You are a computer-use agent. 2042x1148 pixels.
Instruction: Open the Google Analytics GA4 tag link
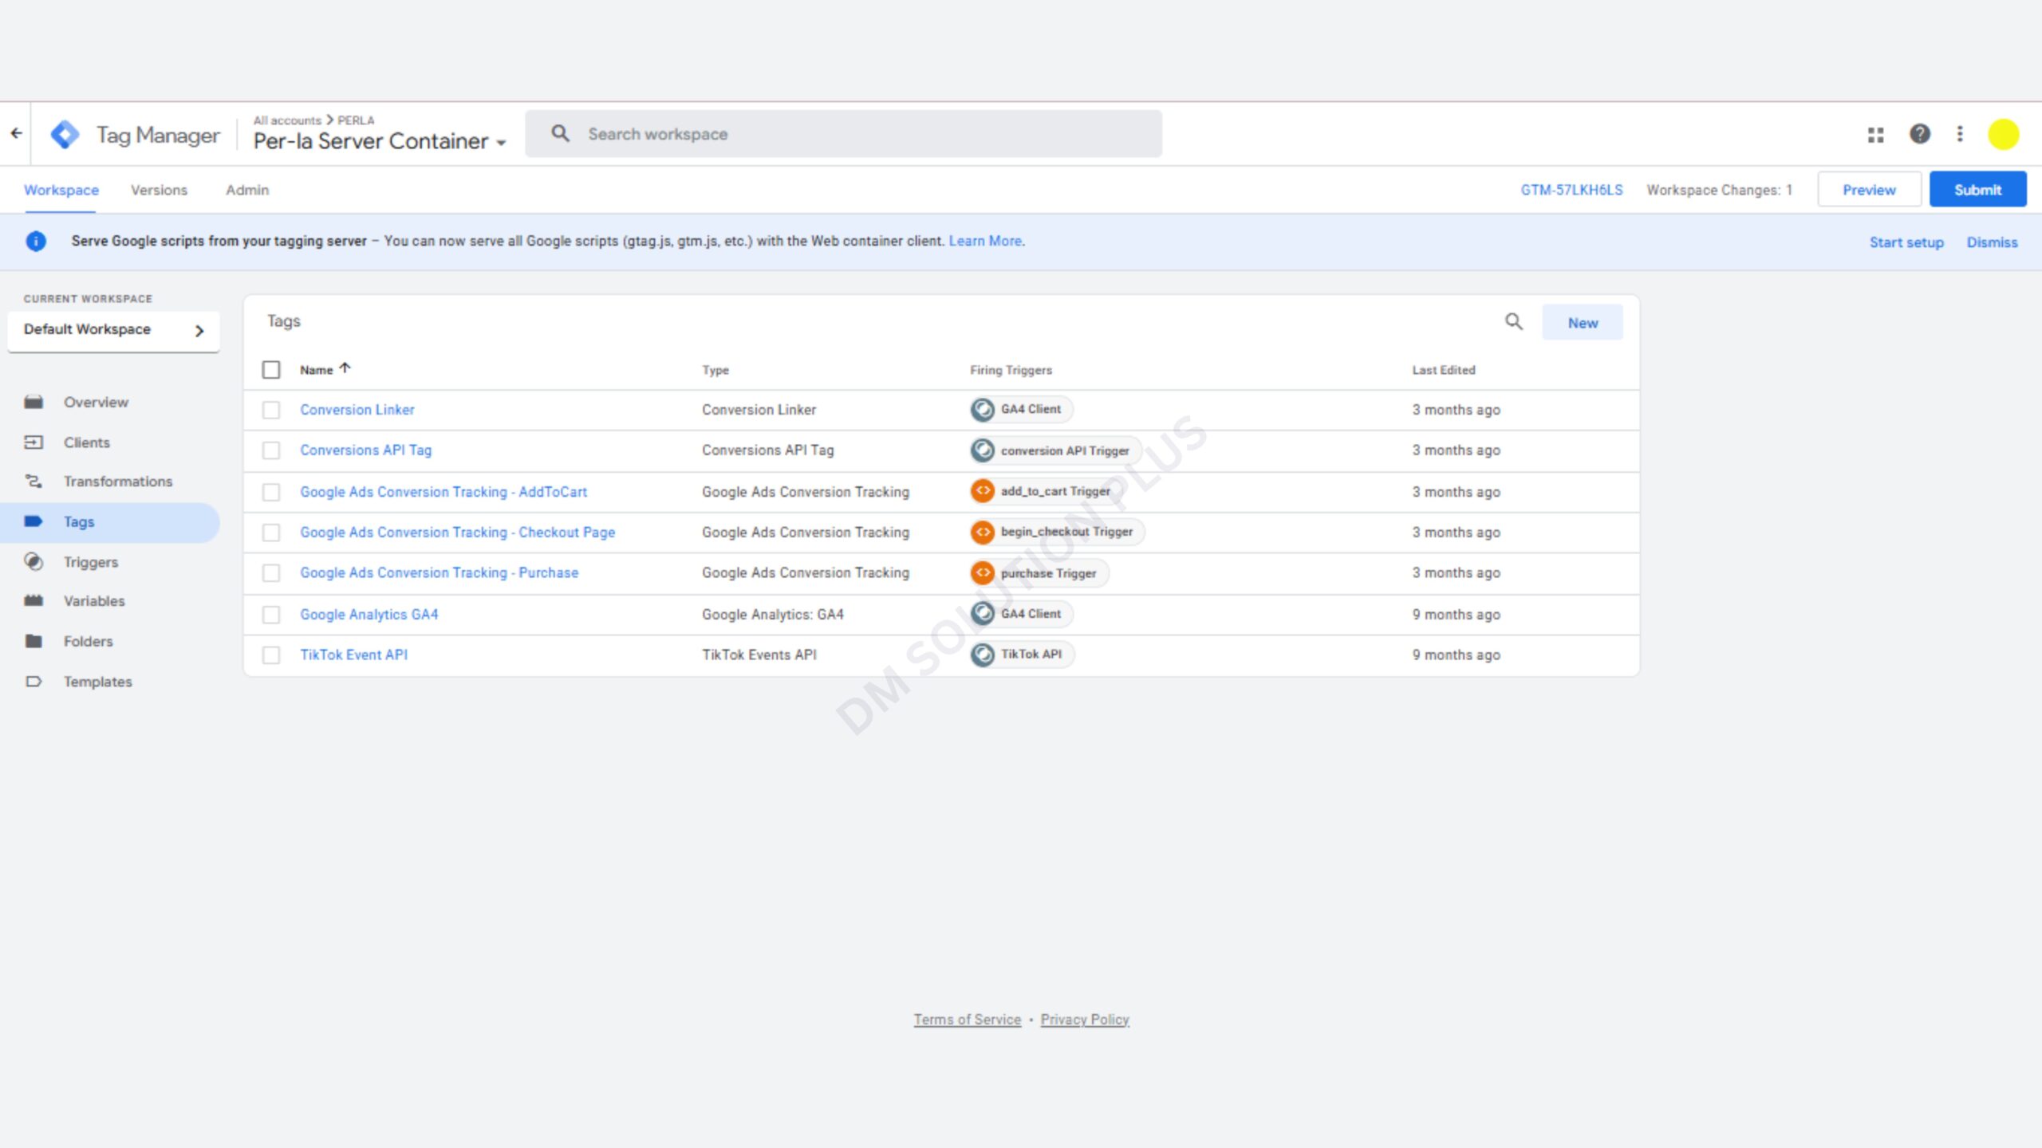pos(369,615)
